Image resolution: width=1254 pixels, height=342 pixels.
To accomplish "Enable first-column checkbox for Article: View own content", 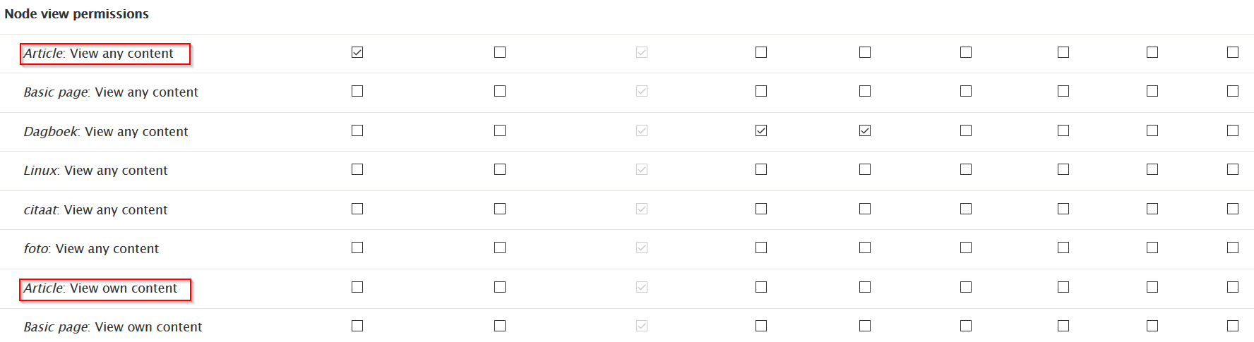I will pos(357,287).
